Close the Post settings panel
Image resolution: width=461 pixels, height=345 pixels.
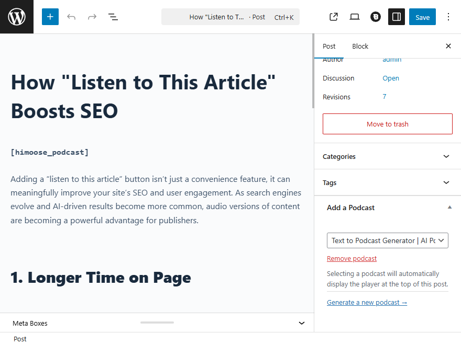pos(448,46)
